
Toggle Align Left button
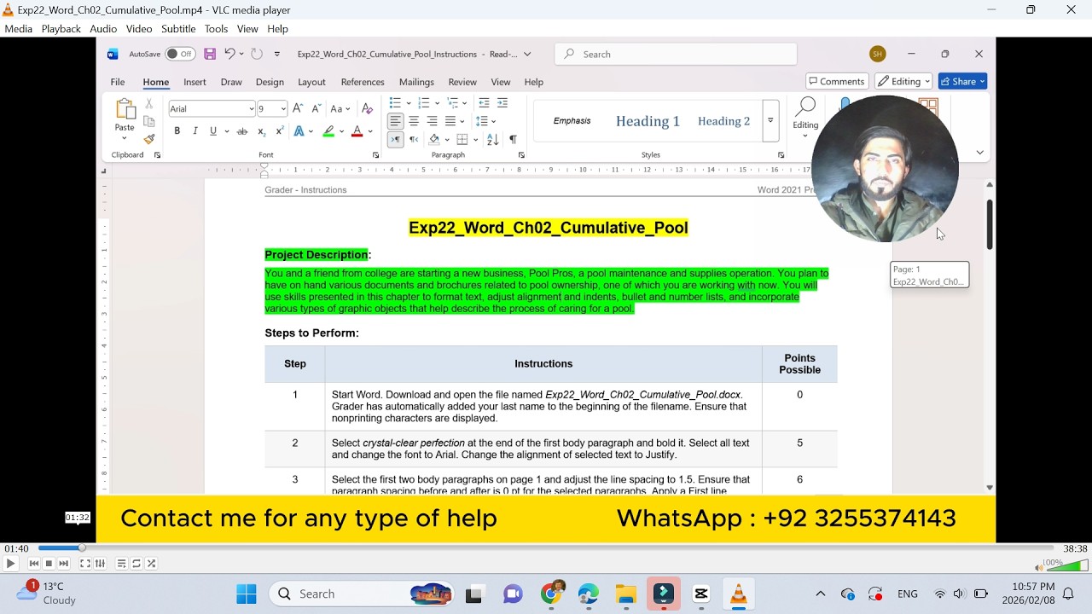395,121
